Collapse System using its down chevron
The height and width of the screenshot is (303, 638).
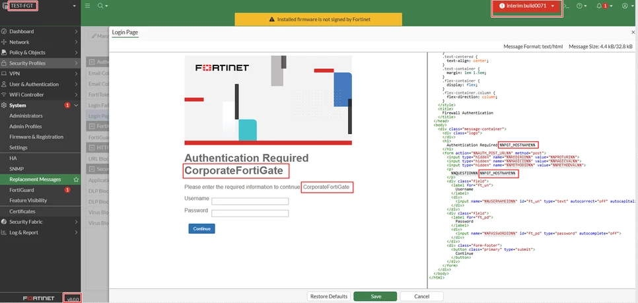76,106
